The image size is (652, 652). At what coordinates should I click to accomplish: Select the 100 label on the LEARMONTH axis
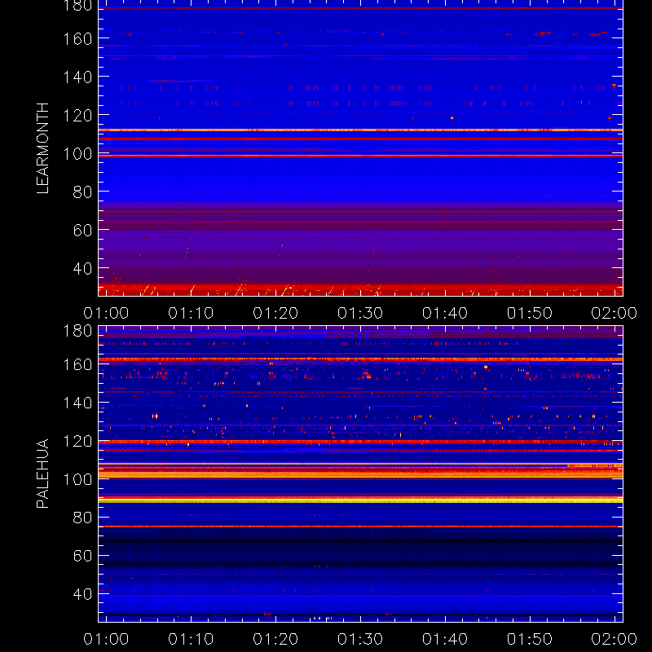pos(77,154)
